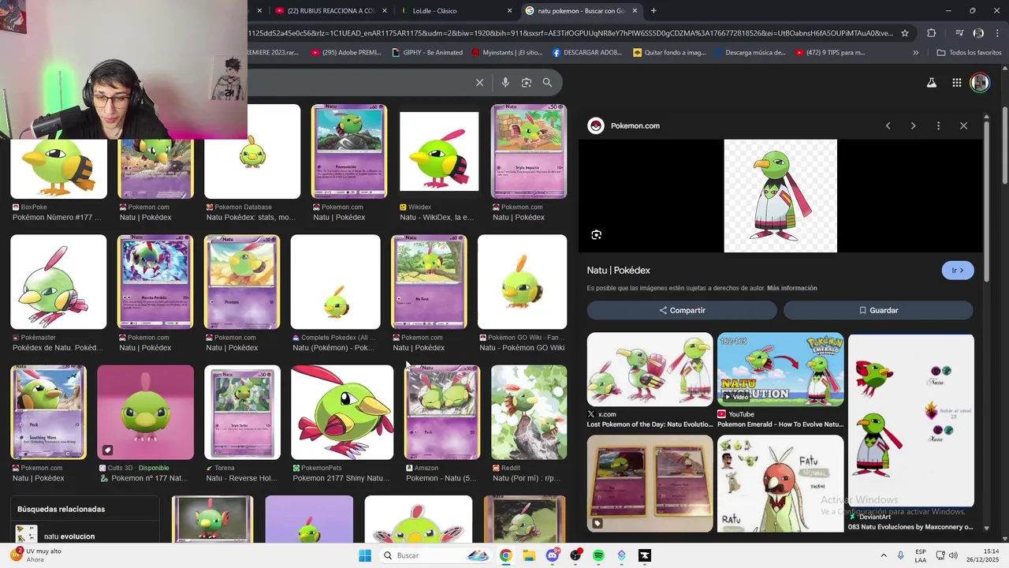Open the x.com Lost Pokemon of the Day result
This screenshot has height=568, width=1009.
[x=650, y=370]
